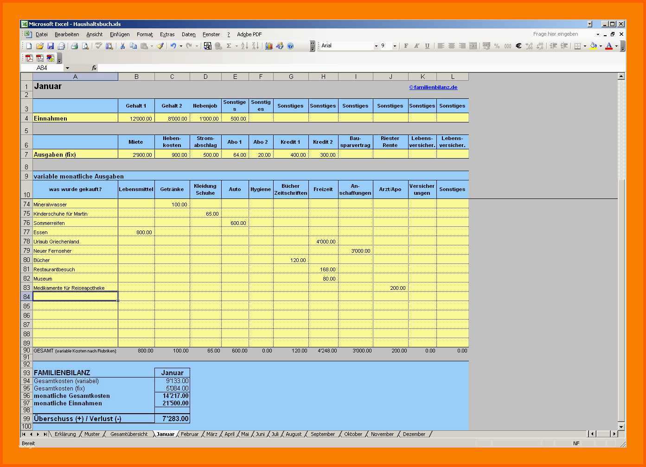
Task: Open the Einfügen menu
Action: coord(120,34)
